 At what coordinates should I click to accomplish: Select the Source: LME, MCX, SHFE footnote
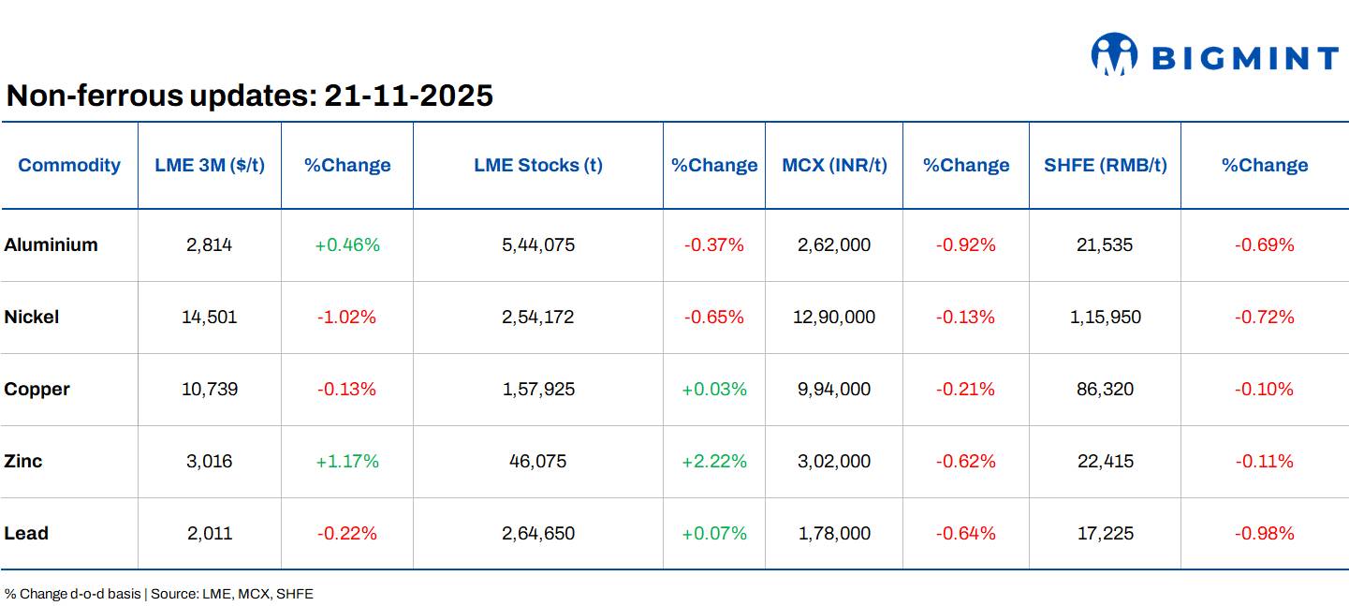tap(230, 593)
